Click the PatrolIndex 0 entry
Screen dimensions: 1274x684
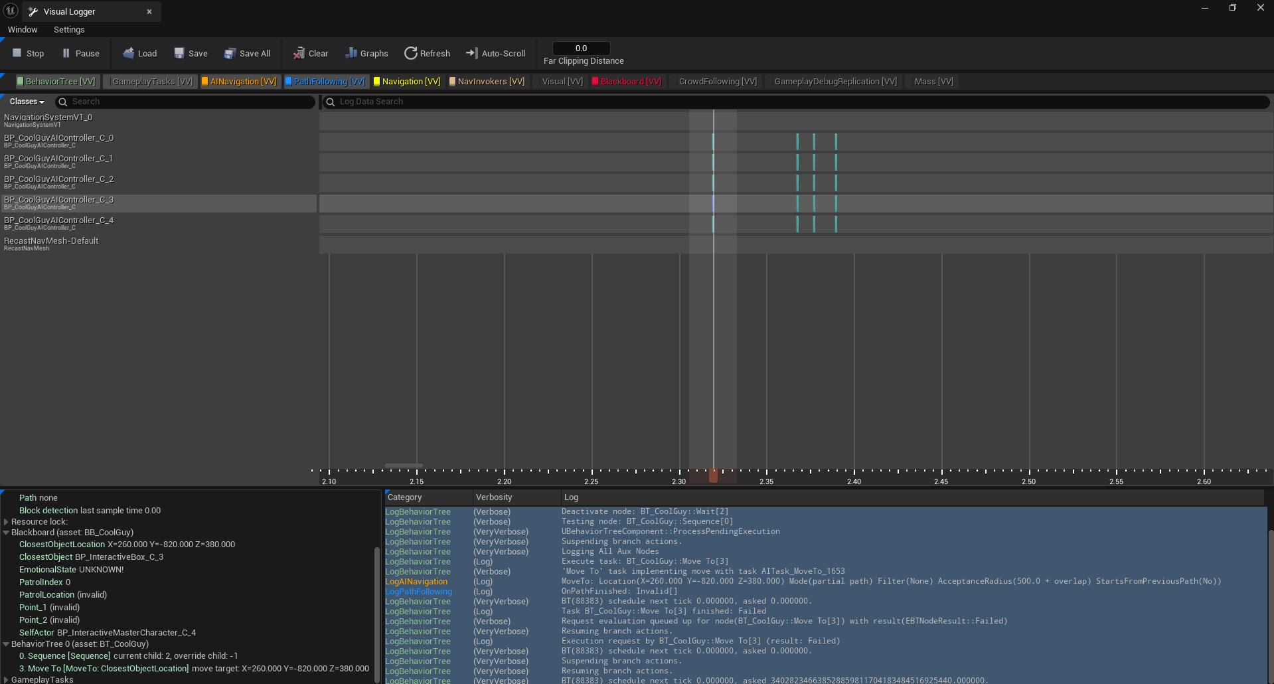44,582
